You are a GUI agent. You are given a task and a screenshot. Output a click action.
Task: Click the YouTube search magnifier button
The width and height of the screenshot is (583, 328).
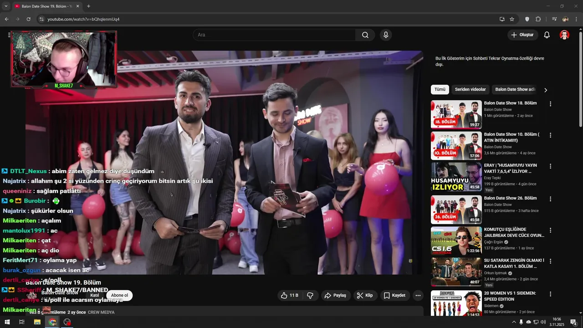click(365, 35)
